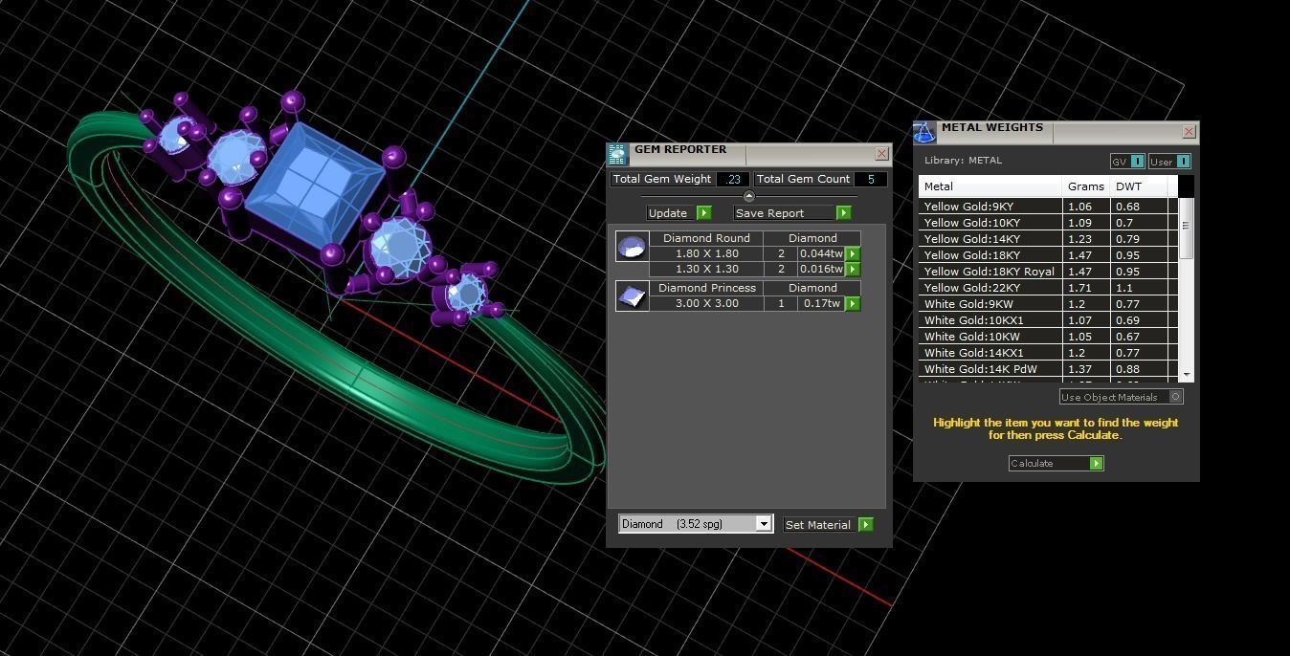Click the 3.00 X 3.00 size cell
The image size is (1290, 656).
(706, 304)
